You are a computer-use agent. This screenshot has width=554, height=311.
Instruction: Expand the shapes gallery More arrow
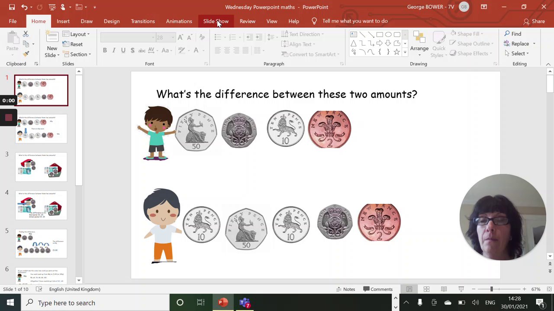pos(405,52)
